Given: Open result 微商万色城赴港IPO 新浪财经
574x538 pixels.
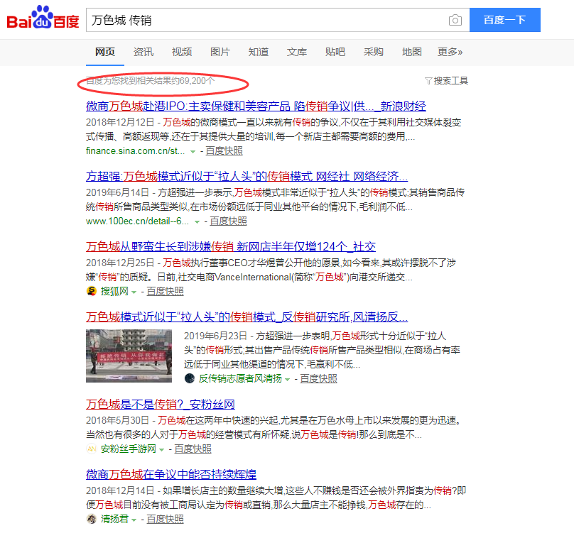Looking at the screenshot, I should (256, 106).
